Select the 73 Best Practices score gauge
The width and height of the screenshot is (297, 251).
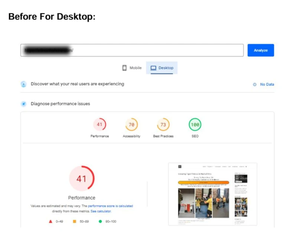[163, 124]
